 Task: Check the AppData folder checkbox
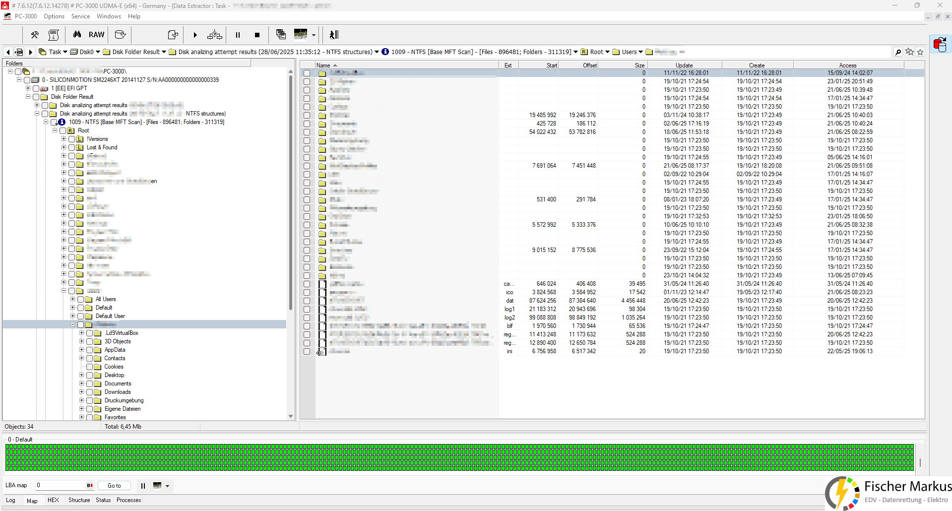[89, 350]
